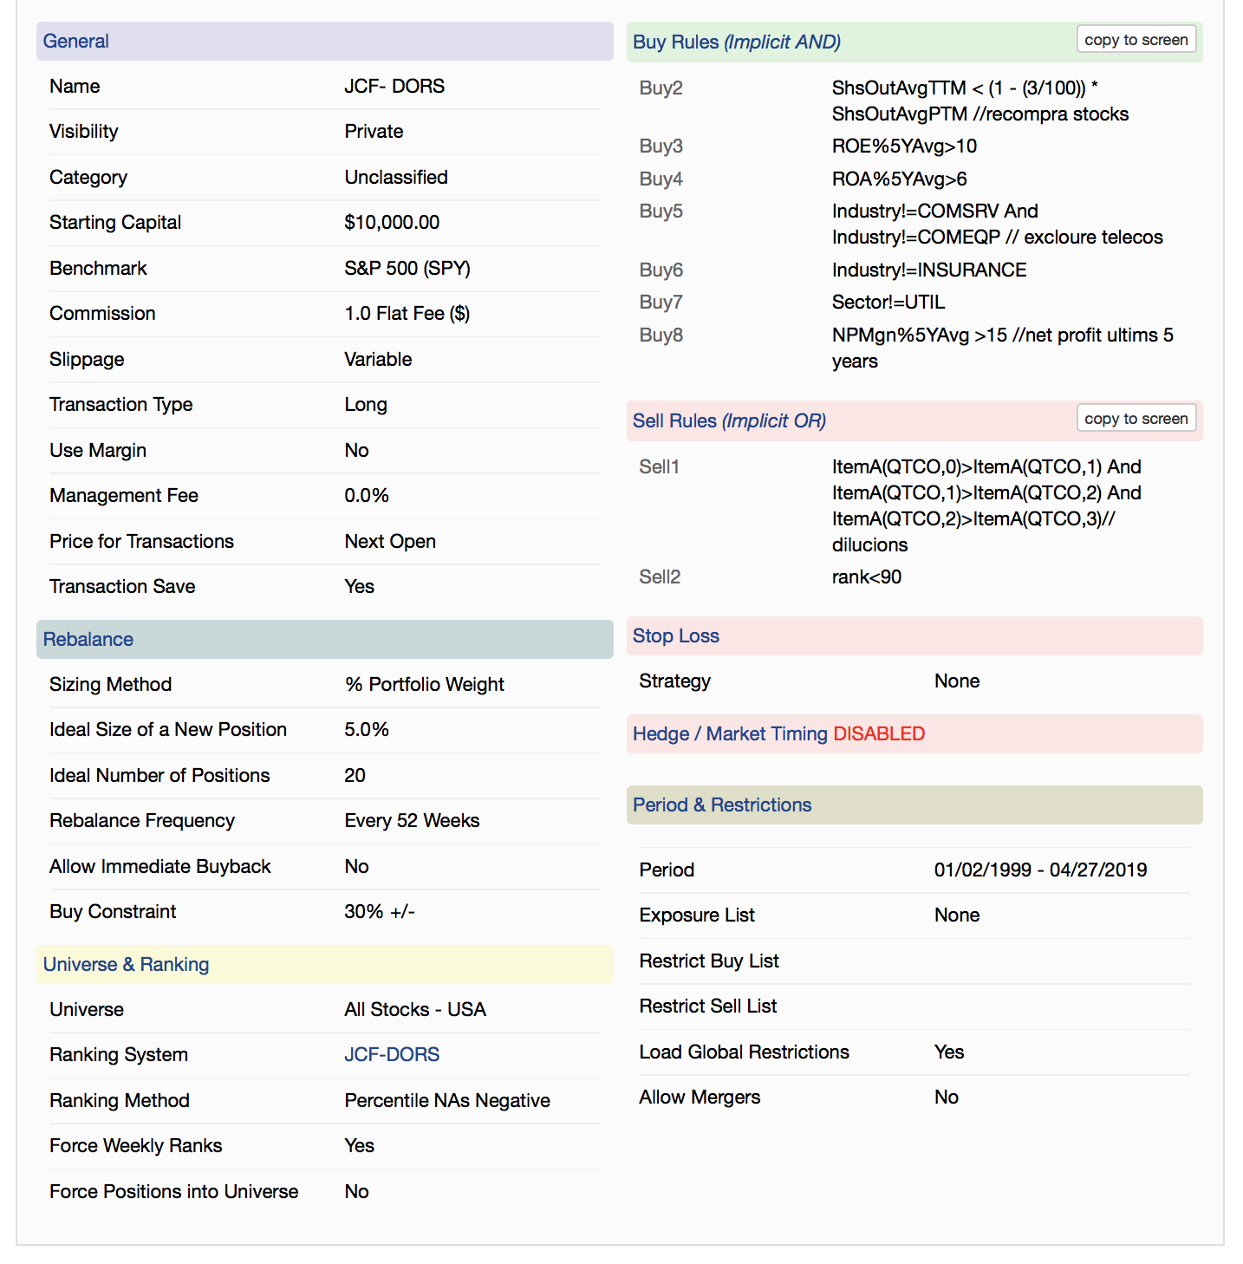1243x1264 pixels.
Task: Click the Sell1 ItemA QTCO rule text
Action: click(x=986, y=505)
